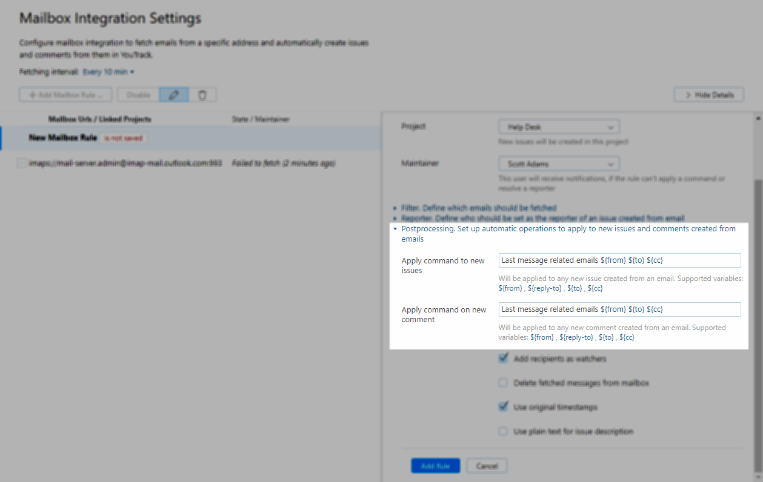Click the Cancel button
Viewport: 763px width, 482px height.
(x=487, y=466)
